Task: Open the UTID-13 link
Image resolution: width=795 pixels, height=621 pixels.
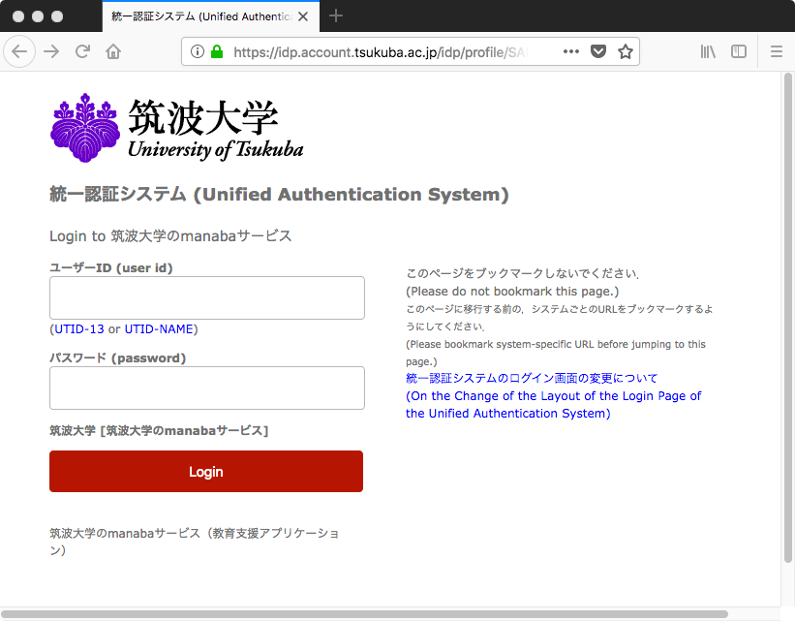Action: click(79, 329)
